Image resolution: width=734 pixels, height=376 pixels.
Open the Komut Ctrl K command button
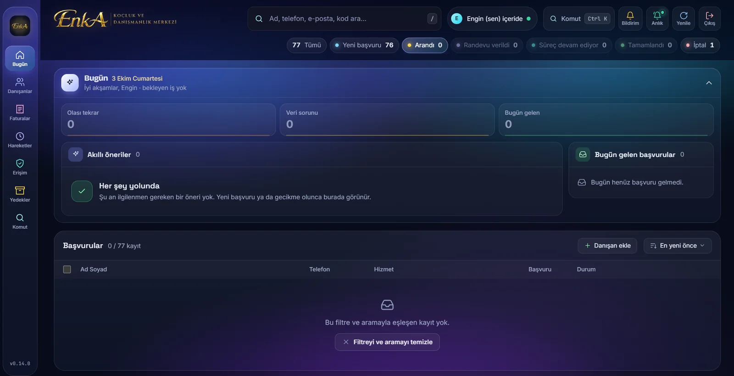(579, 19)
